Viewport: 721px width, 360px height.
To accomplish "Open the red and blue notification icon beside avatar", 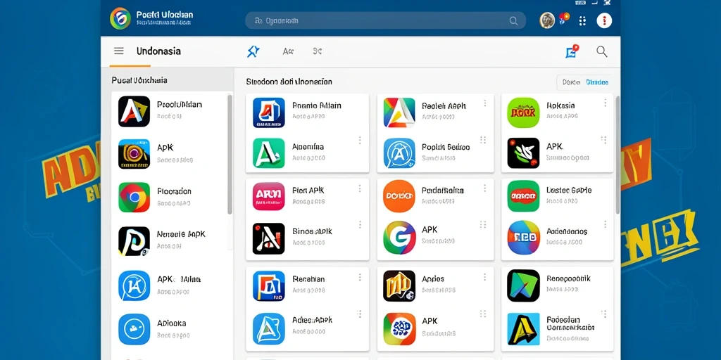I will [x=564, y=19].
